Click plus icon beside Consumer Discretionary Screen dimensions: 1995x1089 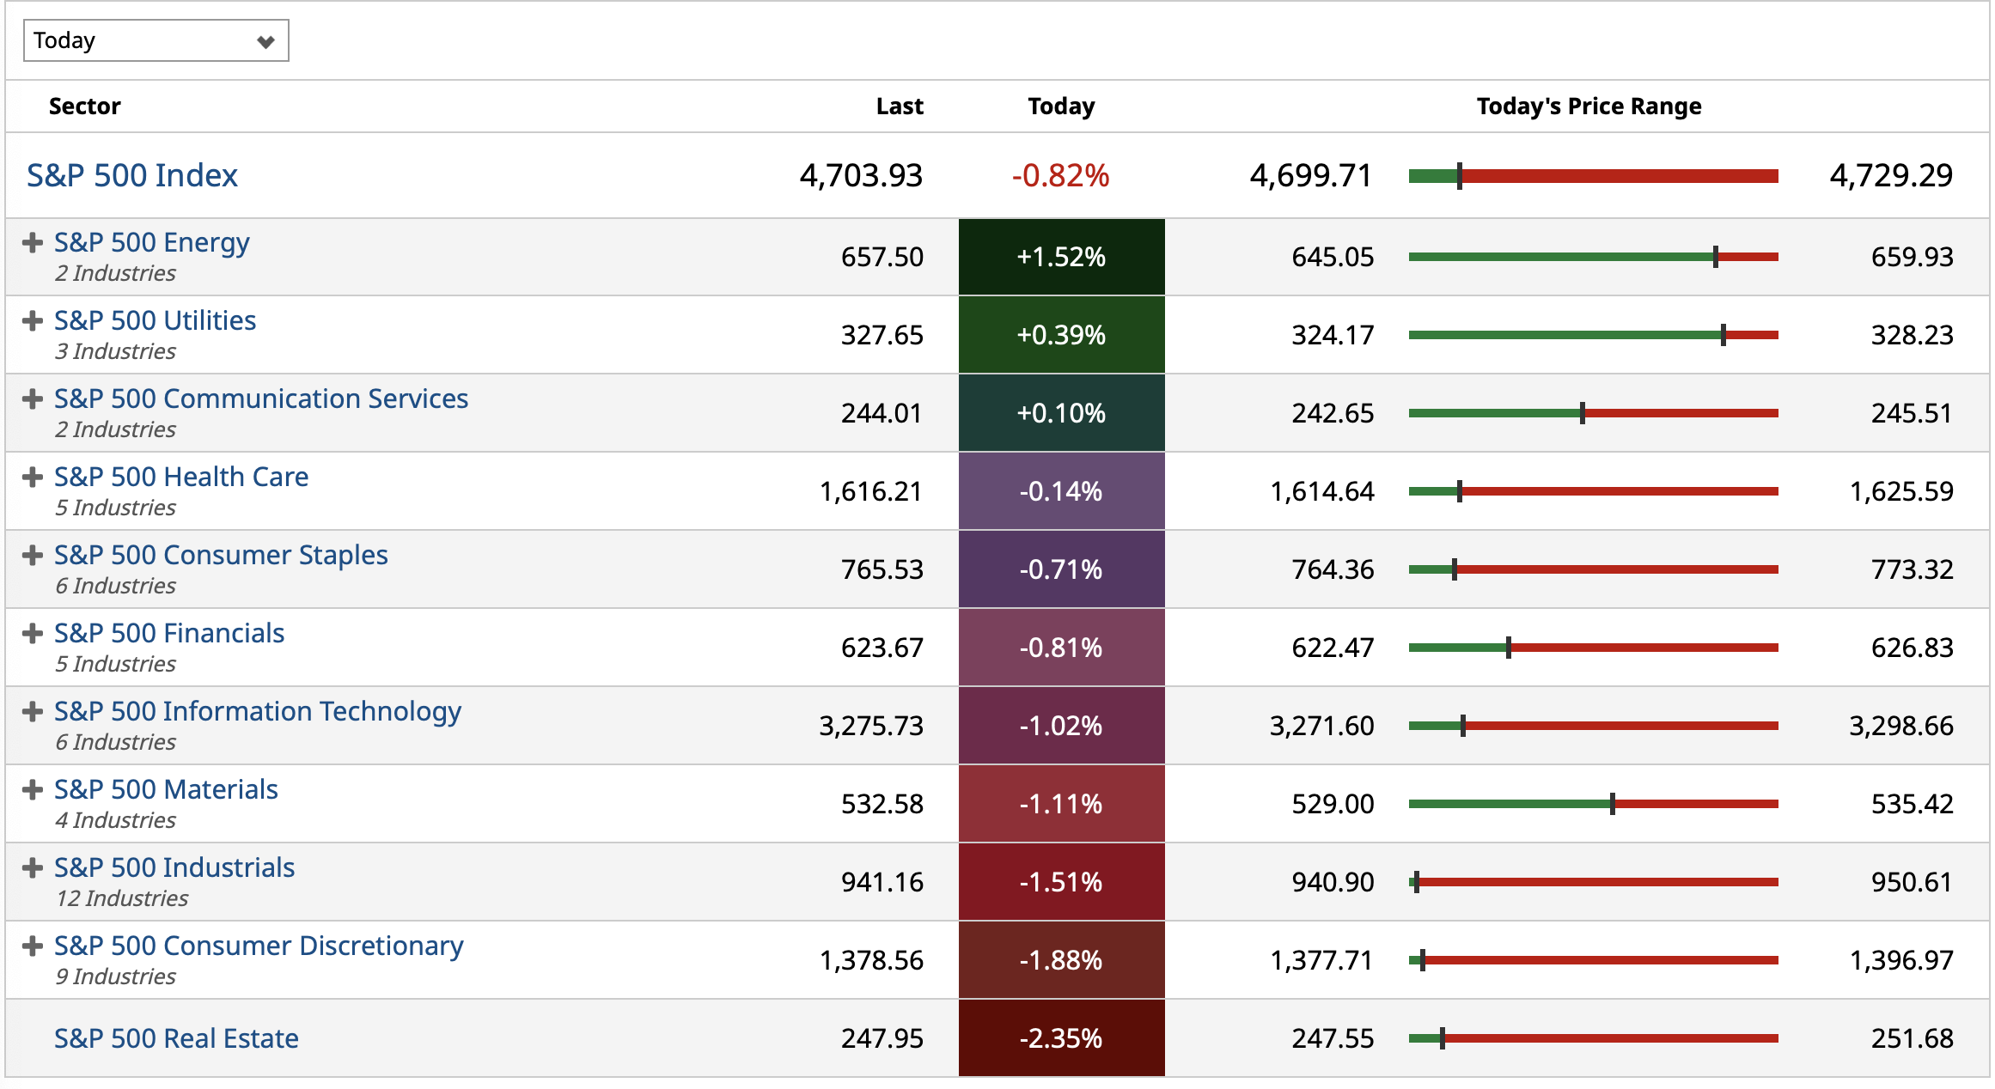(x=33, y=946)
